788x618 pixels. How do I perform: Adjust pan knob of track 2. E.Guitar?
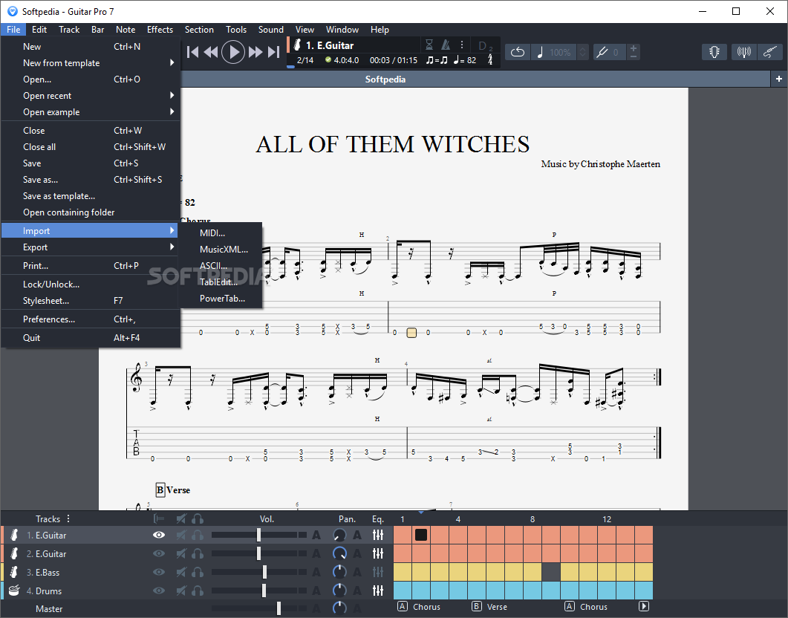[x=339, y=553]
